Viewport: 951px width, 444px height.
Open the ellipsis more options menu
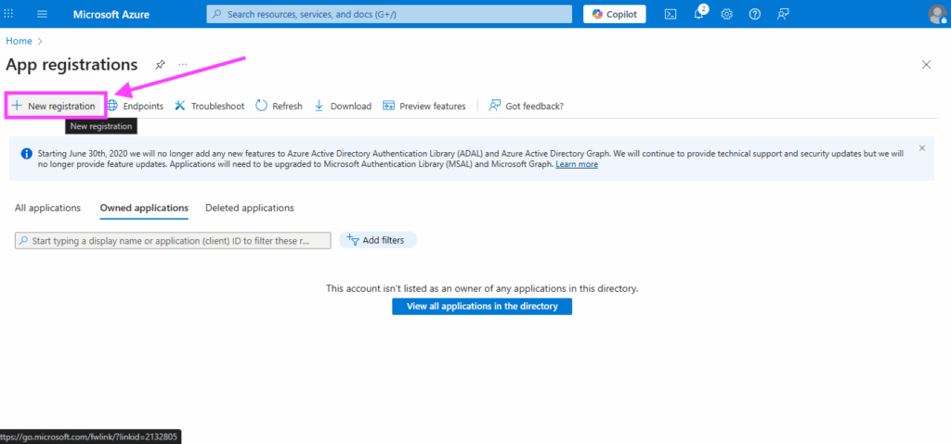click(x=183, y=65)
